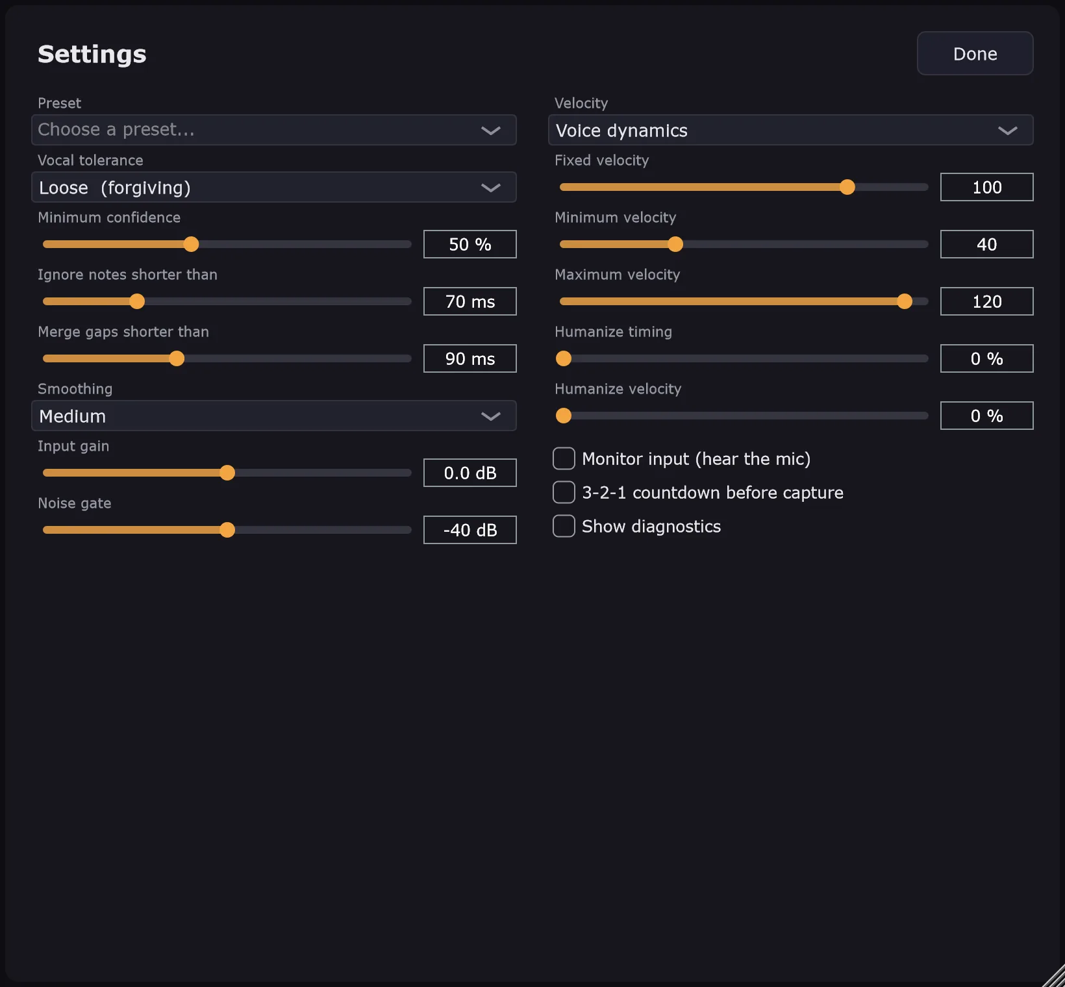Open the Smoothing dropdown set to Medium
The width and height of the screenshot is (1065, 987).
(274, 416)
